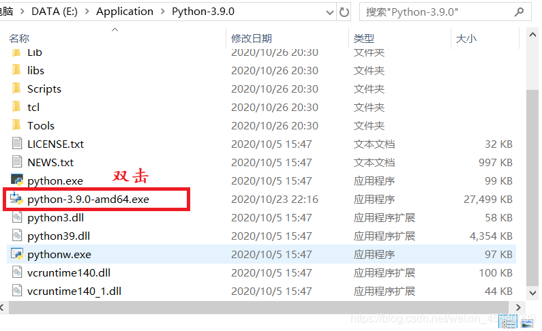Click the LICENSE.txt document icon
This screenshot has width=542, height=331.
coord(16,144)
